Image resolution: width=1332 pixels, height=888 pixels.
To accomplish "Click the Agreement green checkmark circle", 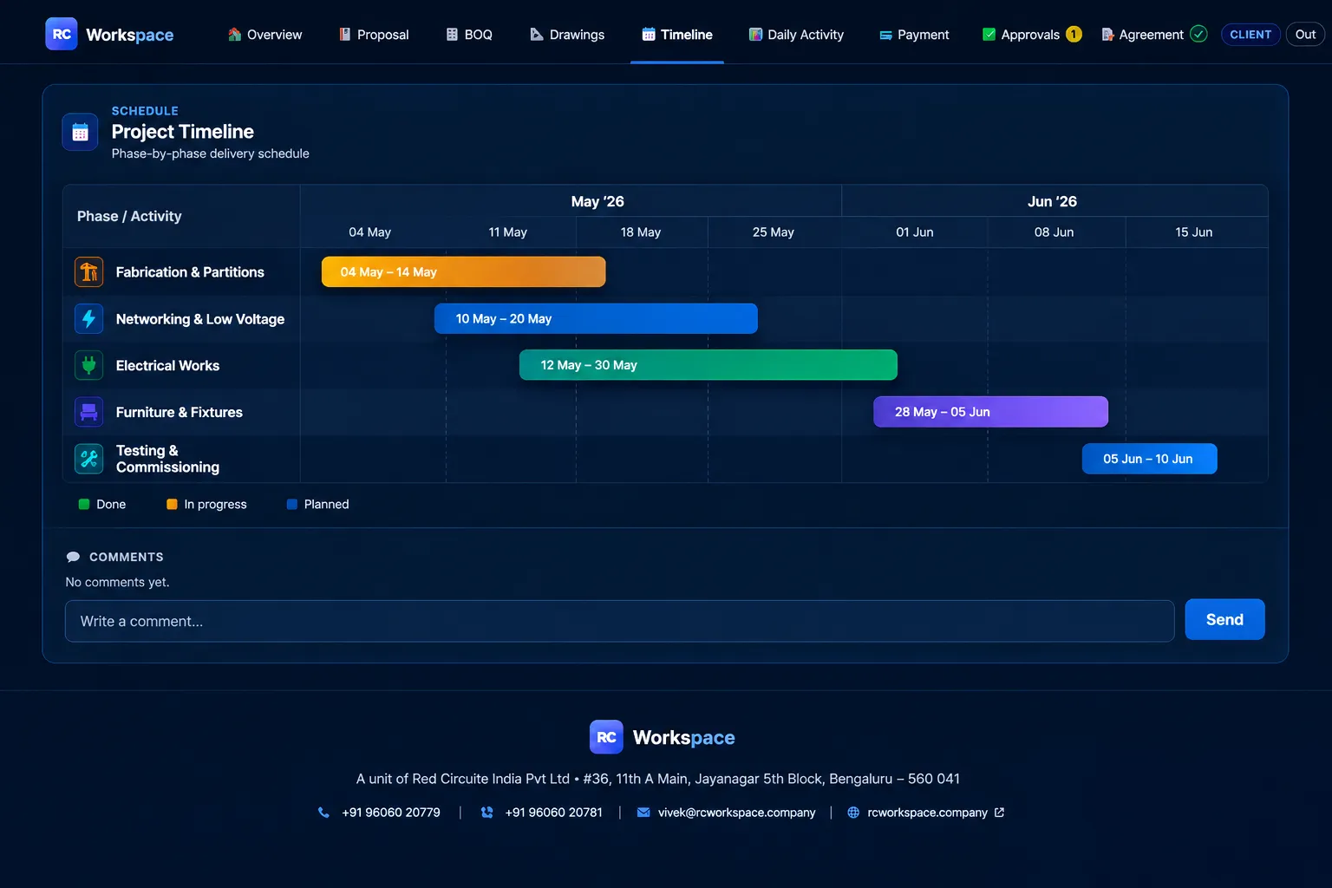I will 1198,34.
